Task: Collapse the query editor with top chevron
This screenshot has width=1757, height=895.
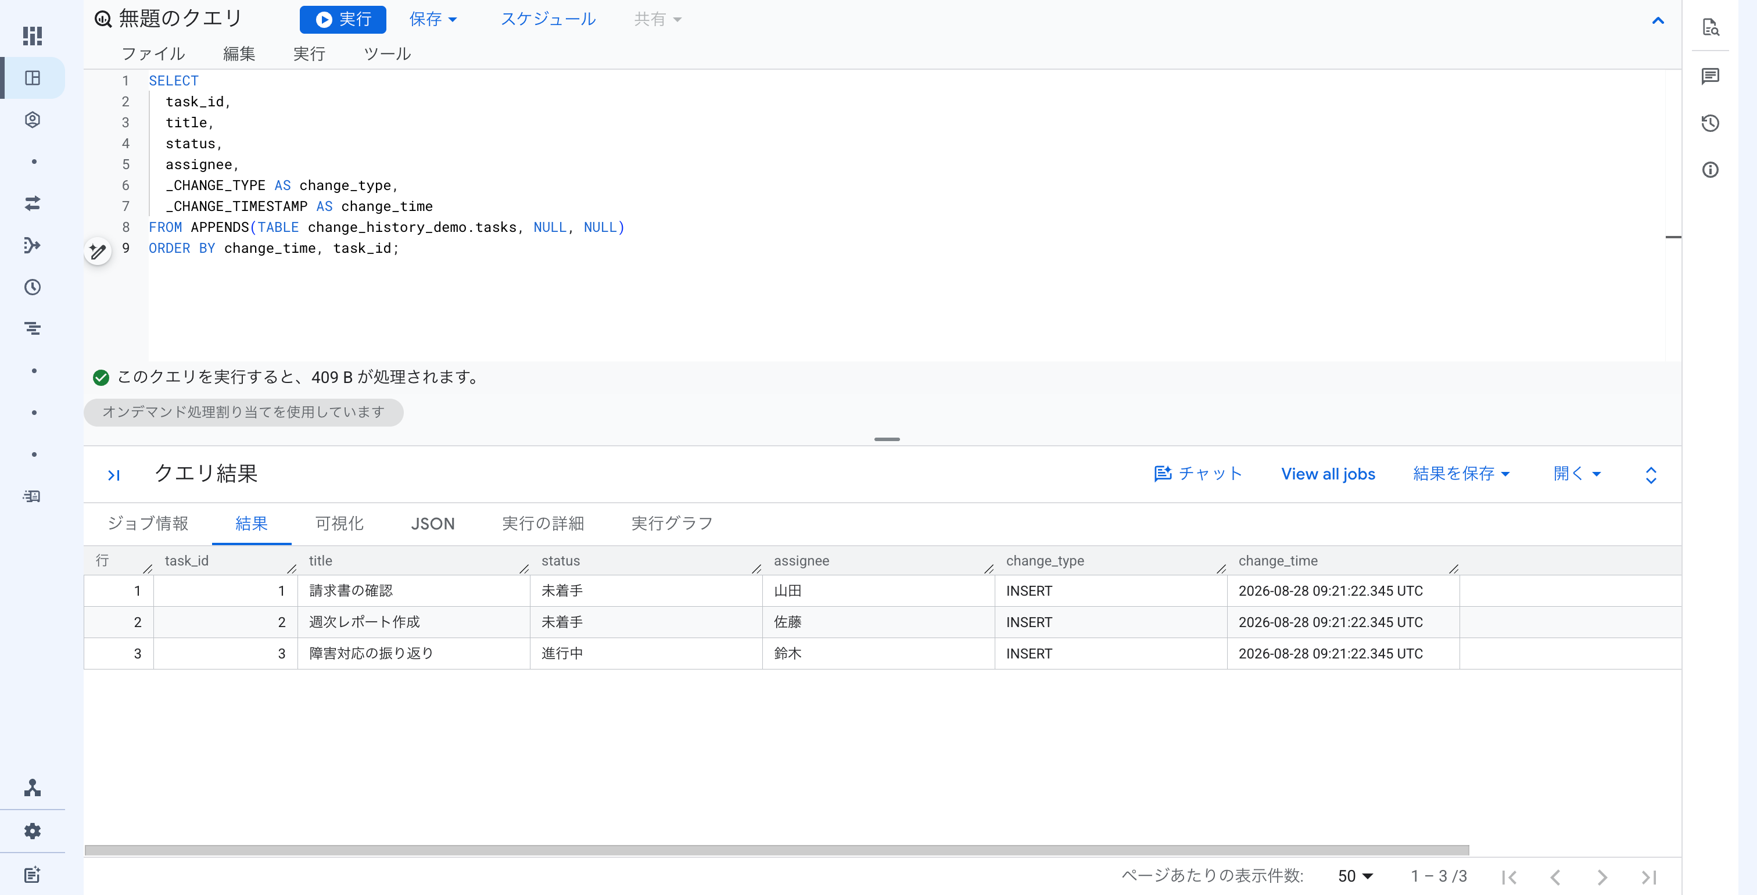Action: click(x=1658, y=20)
